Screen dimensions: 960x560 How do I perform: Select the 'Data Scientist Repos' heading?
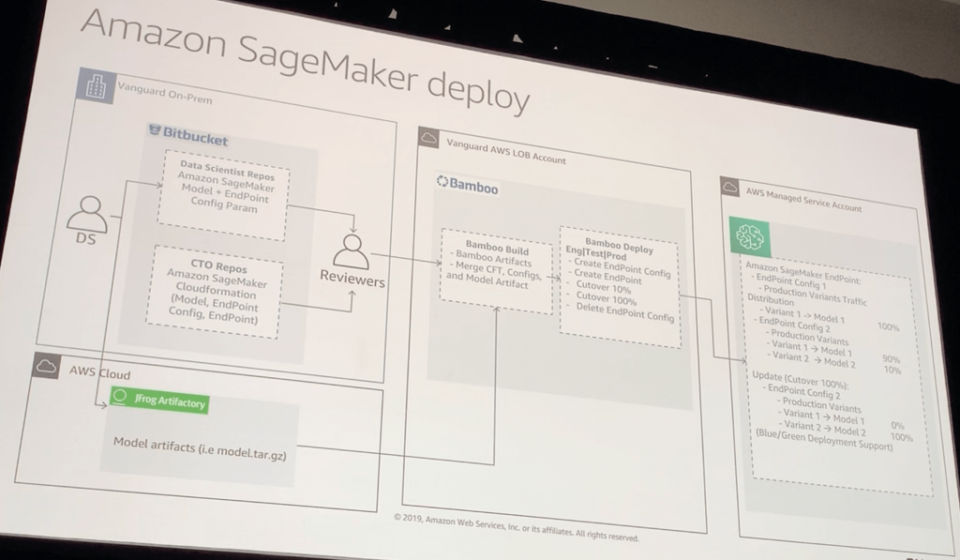(227, 170)
